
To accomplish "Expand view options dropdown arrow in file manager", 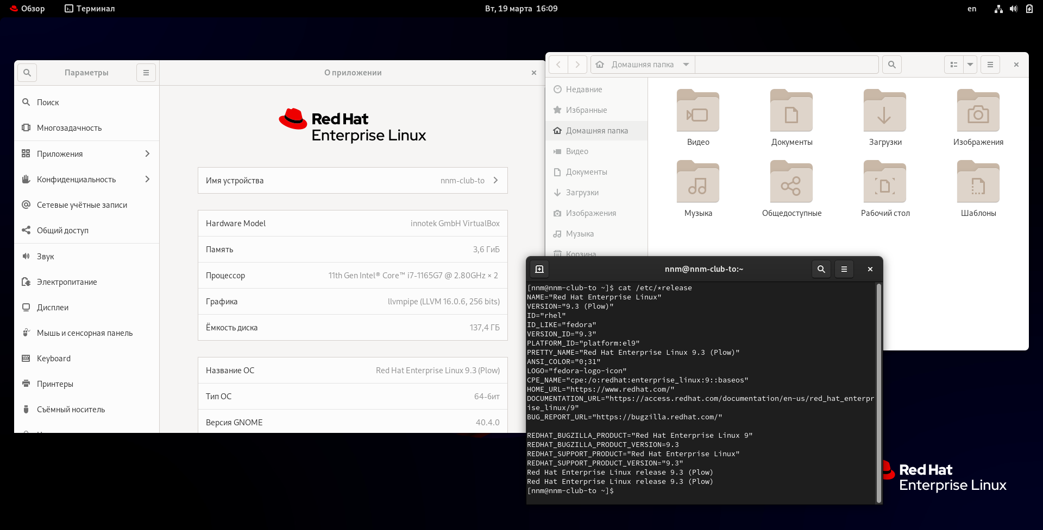I will click(x=970, y=65).
